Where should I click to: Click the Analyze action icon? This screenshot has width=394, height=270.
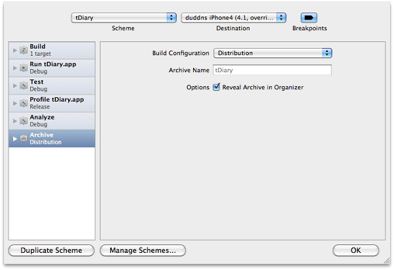click(x=23, y=121)
